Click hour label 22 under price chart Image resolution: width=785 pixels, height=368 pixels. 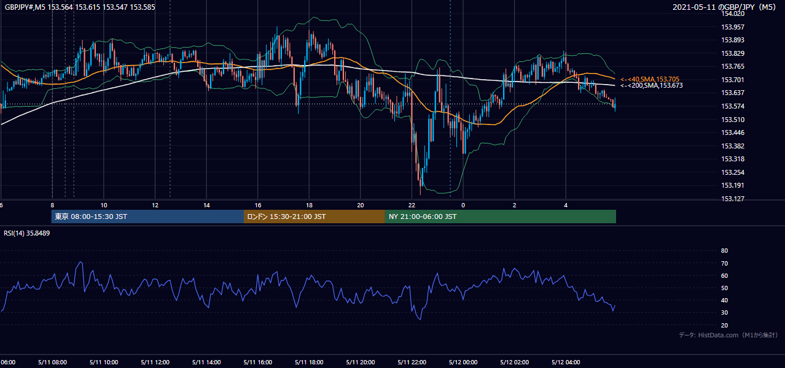pyautogui.click(x=412, y=205)
